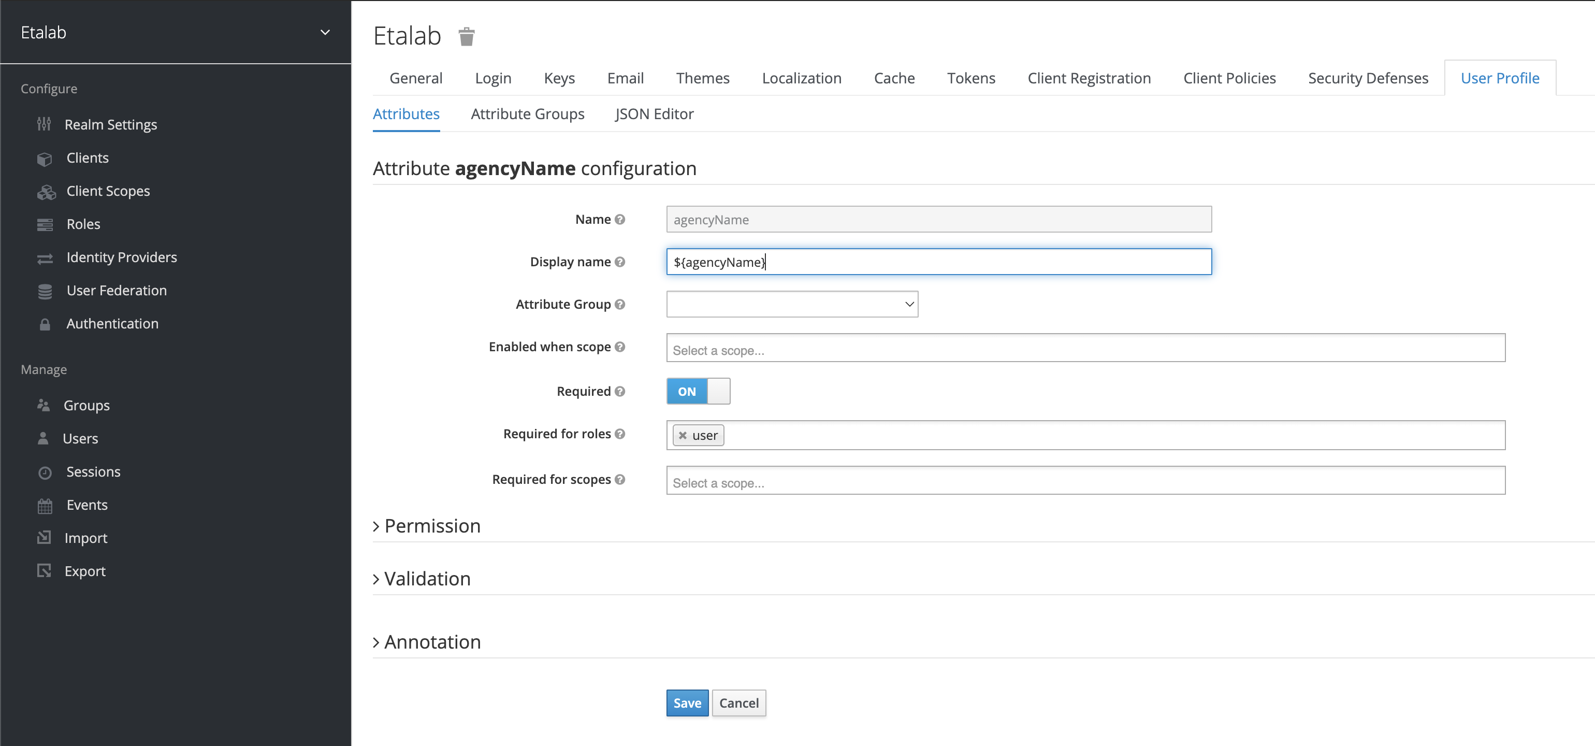Open the Themes tab
1595x746 pixels.
click(703, 78)
